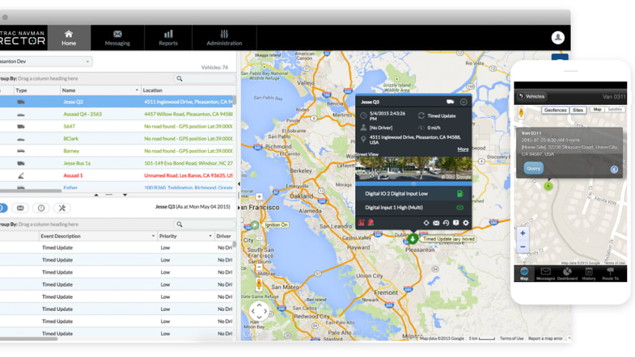The height and width of the screenshot is (357, 635).
Task: Click the history clock icon in popup
Action: tap(446, 223)
